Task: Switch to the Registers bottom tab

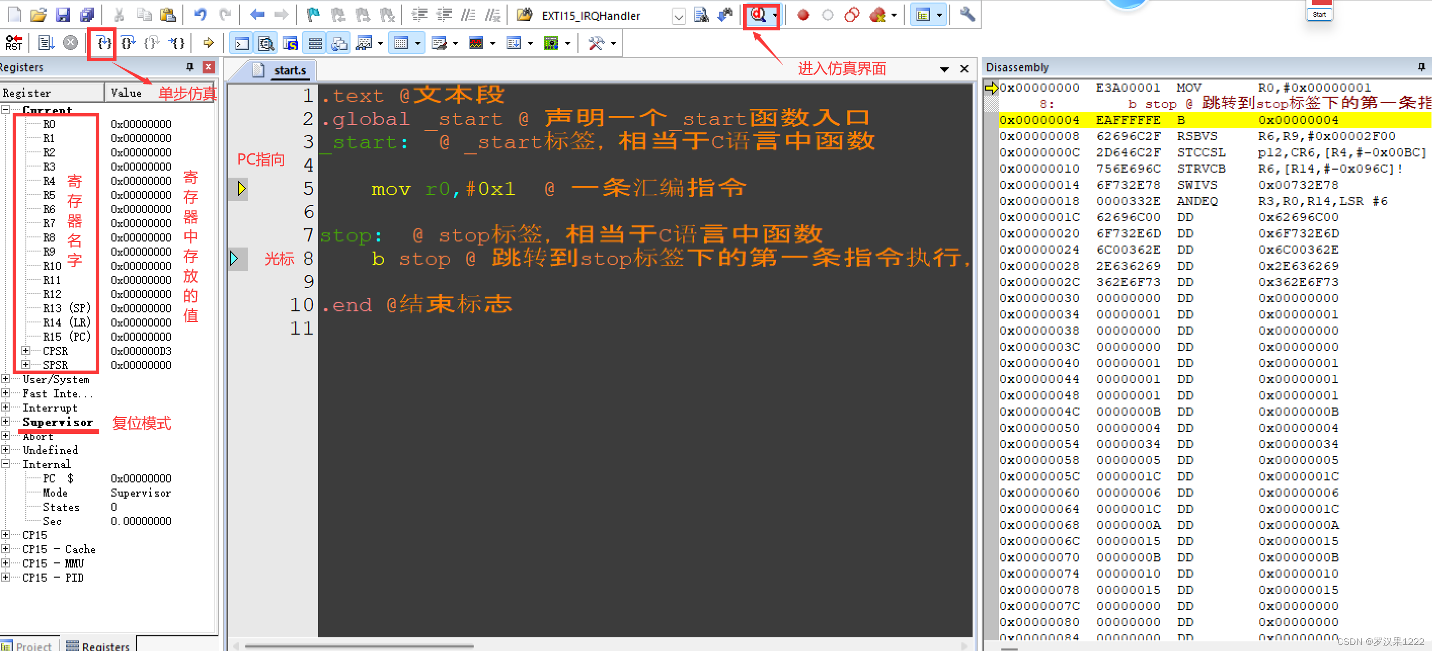Action: pyautogui.click(x=98, y=645)
